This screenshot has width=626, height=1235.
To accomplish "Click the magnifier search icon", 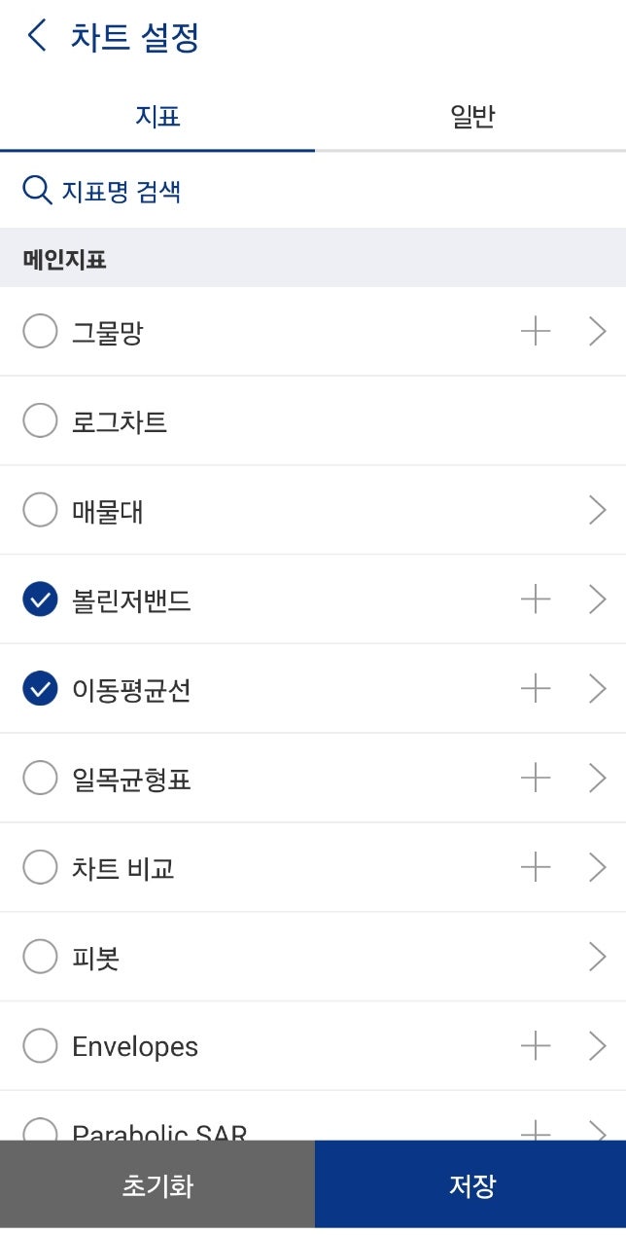I will (x=37, y=191).
